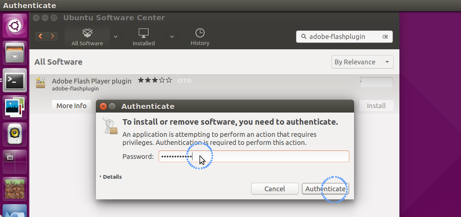Image resolution: width=461 pixels, height=217 pixels.
Task: Go back in Ubuntu Software Center
Action: [x=41, y=36]
